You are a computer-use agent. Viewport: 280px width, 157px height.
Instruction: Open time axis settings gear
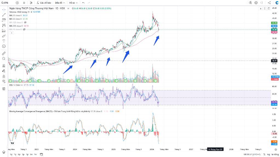coord(276,150)
